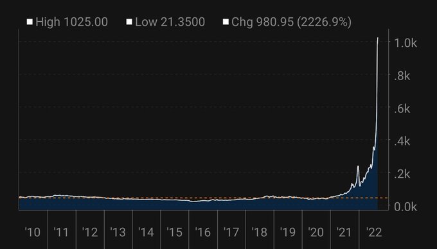Click the '12 year label

pyautogui.click(x=90, y=232)
